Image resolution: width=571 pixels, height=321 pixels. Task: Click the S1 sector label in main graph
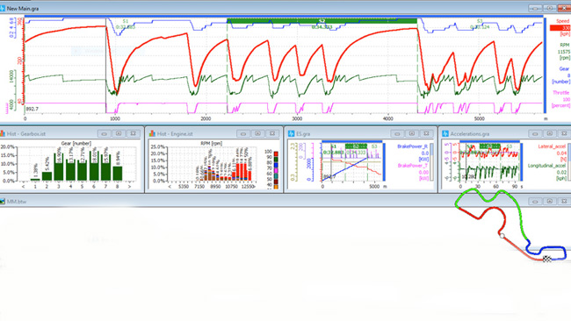coord(126,21)
